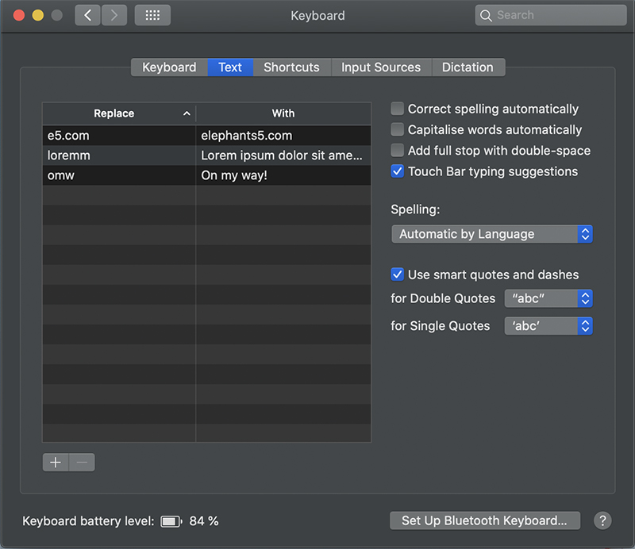Toggle Use smart quotes and dashes
Image resolution: width=635 pixels, height=549 pixels.
click(398, 274)
